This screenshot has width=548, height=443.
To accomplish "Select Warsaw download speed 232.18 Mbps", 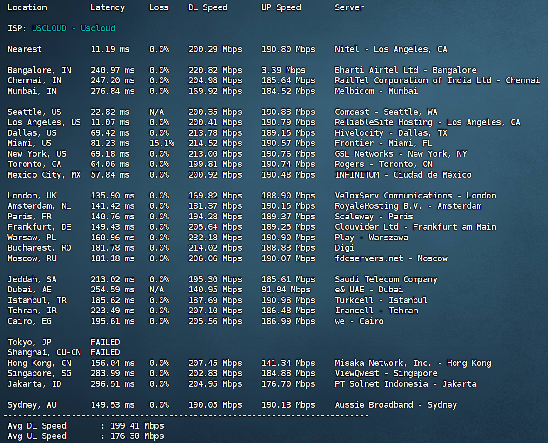I will click(x=215, y=238).
